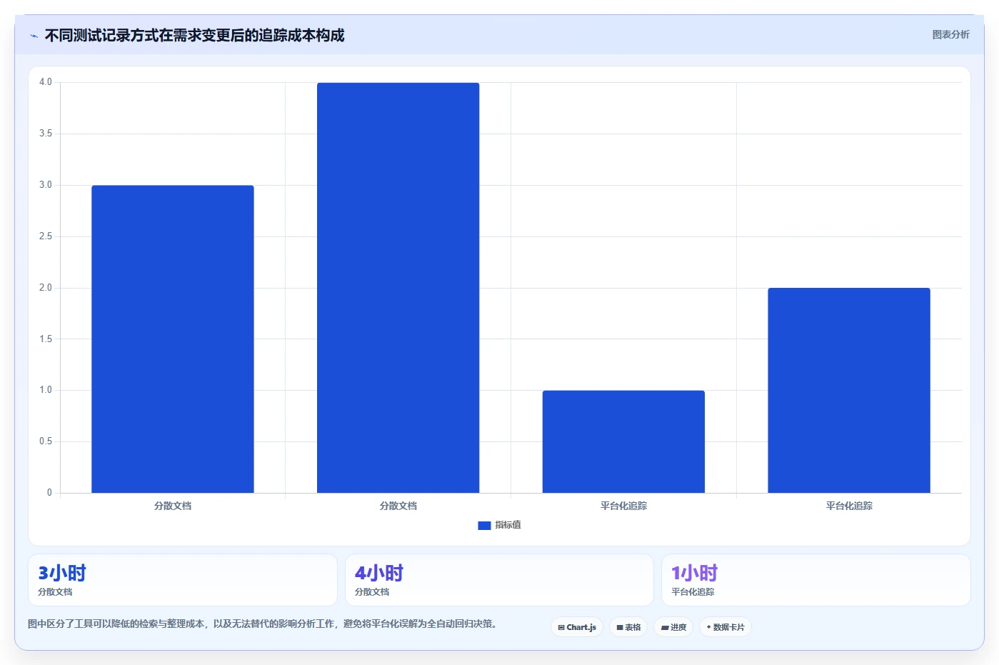Click the blue legend swatch beside 指标值

click(484, 525)
